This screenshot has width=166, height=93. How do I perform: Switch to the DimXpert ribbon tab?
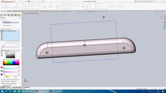[23, 11]
